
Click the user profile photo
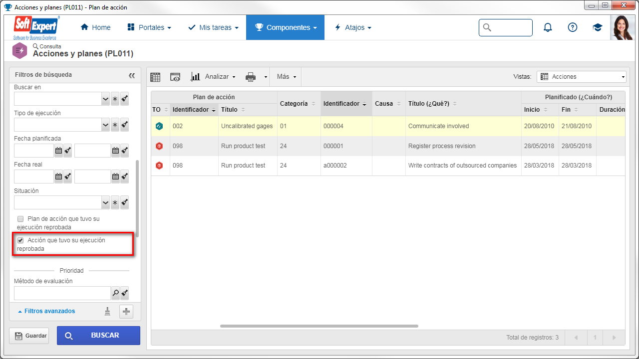point(623,27)
